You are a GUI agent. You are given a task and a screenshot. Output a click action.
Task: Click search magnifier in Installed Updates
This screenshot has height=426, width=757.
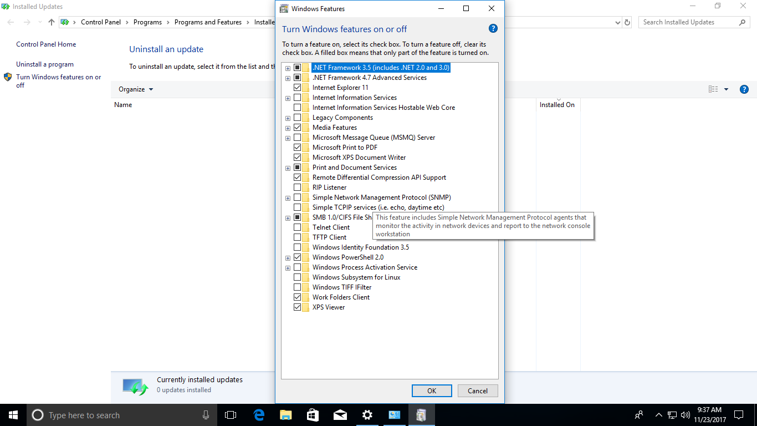click(x=743, y=22)
